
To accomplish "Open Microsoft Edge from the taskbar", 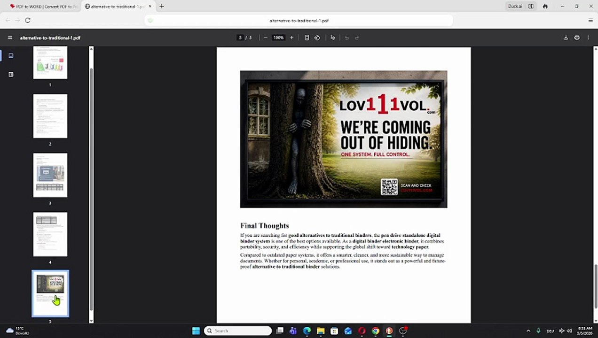I will tap(307, 330).
